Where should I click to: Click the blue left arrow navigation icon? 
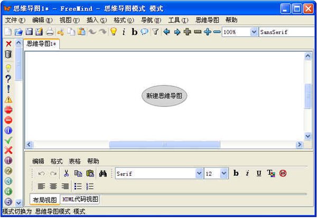point(166,32)
